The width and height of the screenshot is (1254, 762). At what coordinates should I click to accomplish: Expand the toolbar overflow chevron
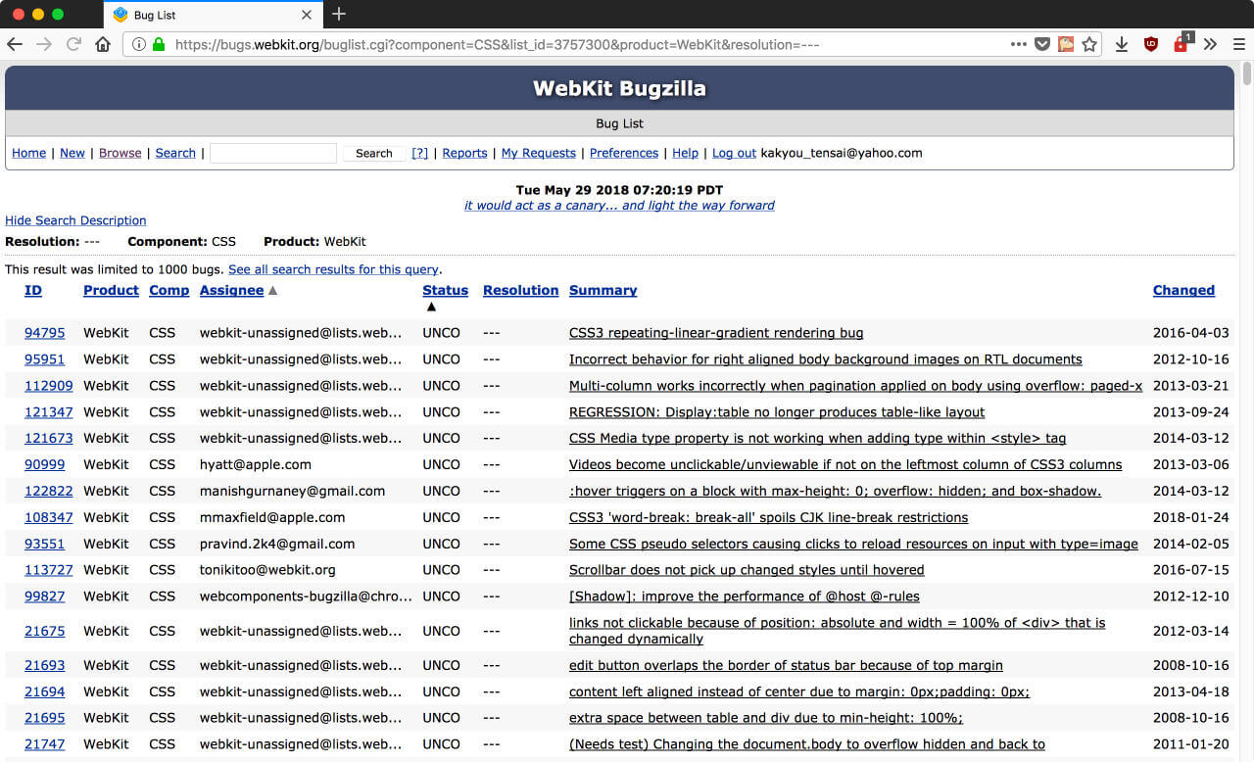click(x=1209, y=44)
